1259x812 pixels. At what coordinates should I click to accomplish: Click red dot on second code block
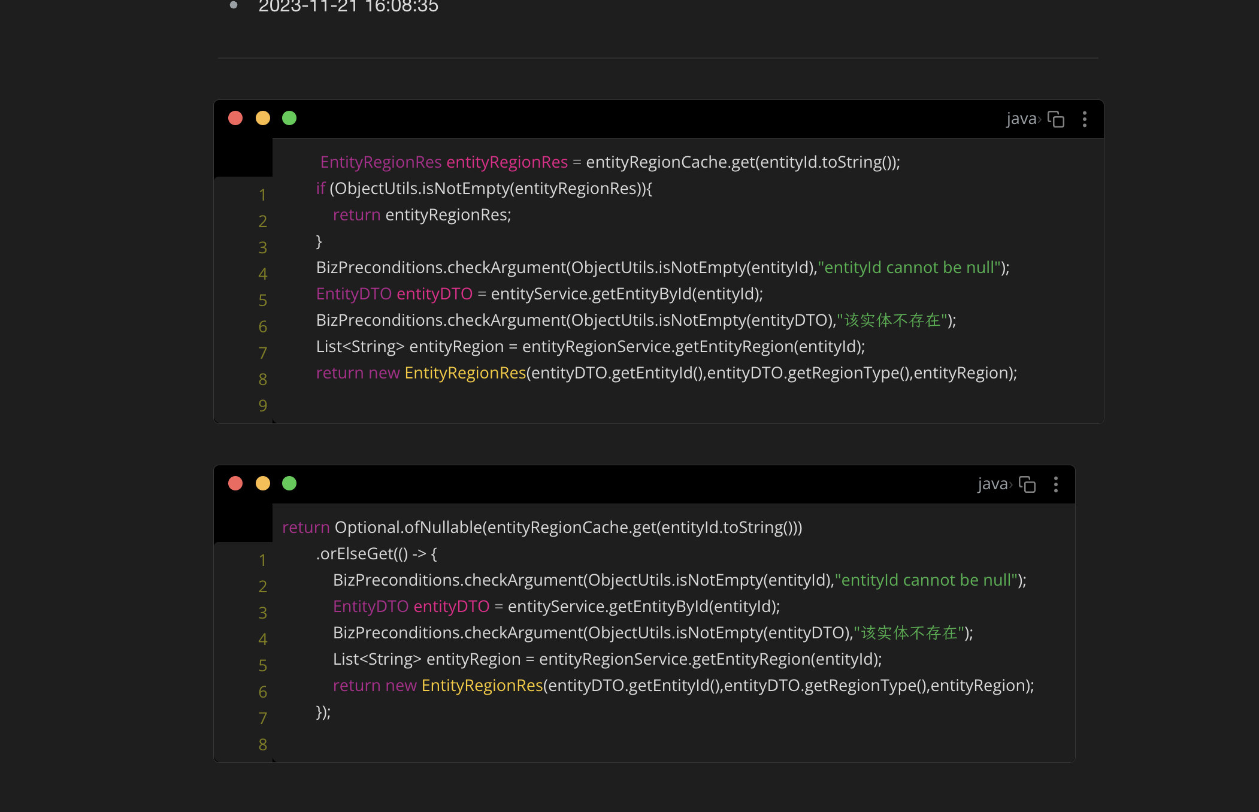point(235,483)
